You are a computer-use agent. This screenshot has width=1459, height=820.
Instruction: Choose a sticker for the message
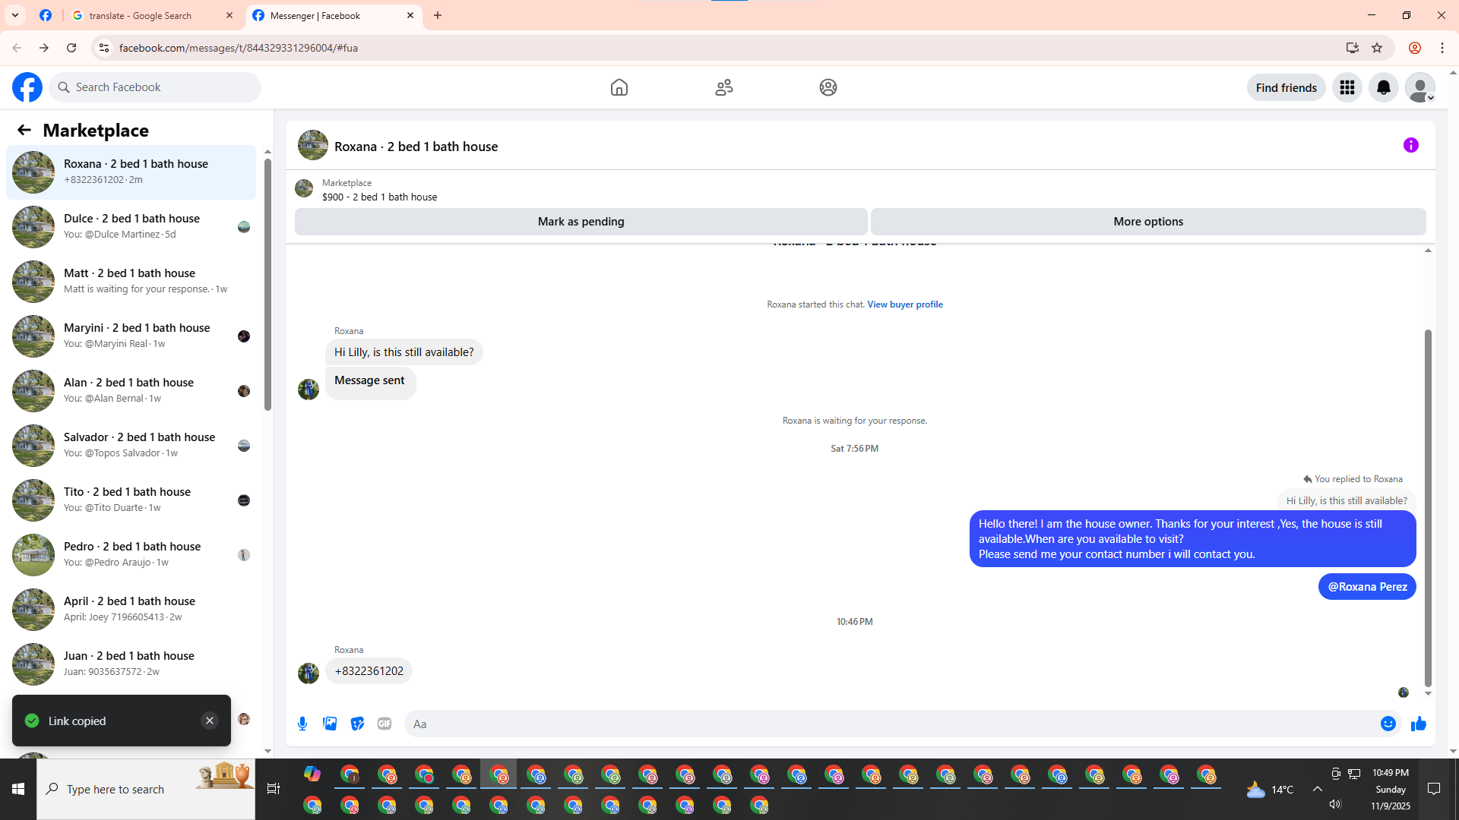coord(357,724)
